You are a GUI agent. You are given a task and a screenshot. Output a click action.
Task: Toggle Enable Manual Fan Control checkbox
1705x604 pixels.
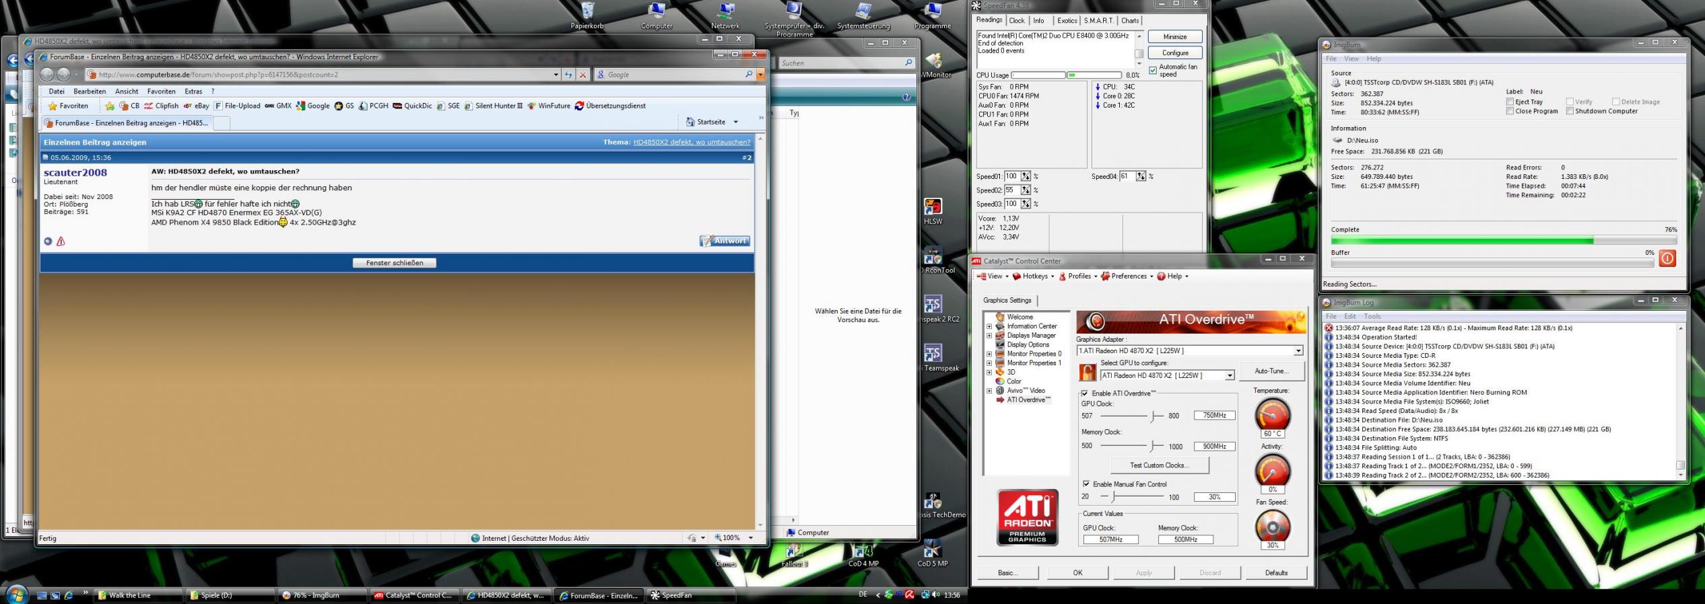pos(1086,484)
